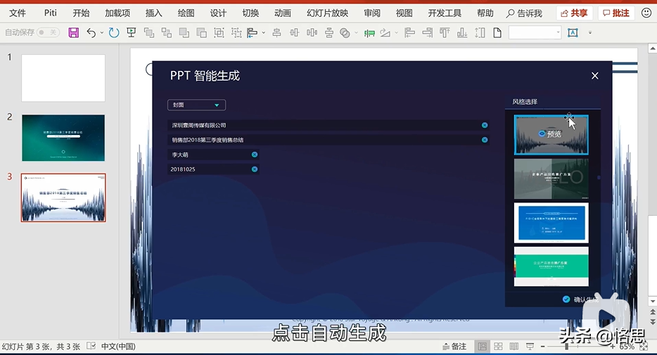Click the 共享 share button
Viewport: 657px width, 355px height.
pos(574,13)
